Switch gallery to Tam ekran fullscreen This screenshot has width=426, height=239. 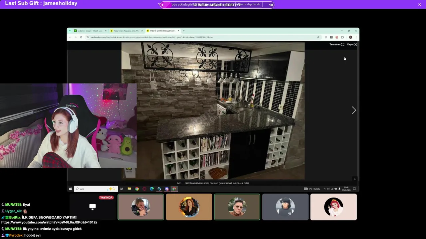[x=337, y=44]
